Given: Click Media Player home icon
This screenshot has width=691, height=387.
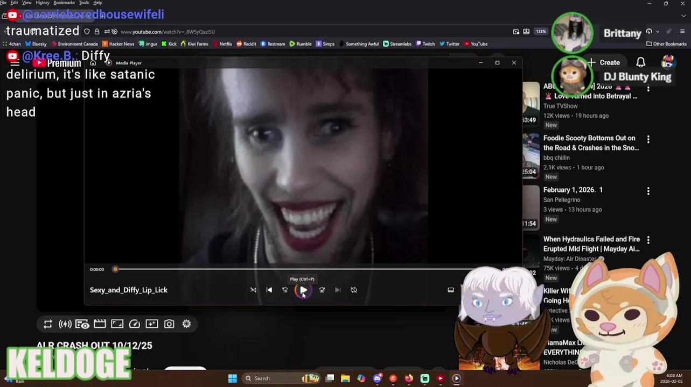Looking at the screenshot, I should tap(93, 63).
